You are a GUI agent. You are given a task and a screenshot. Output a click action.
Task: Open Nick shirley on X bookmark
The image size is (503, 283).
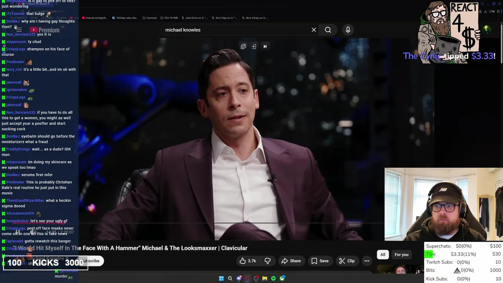click(254, 18)
